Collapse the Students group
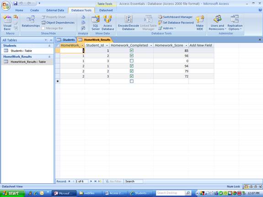 49,46
